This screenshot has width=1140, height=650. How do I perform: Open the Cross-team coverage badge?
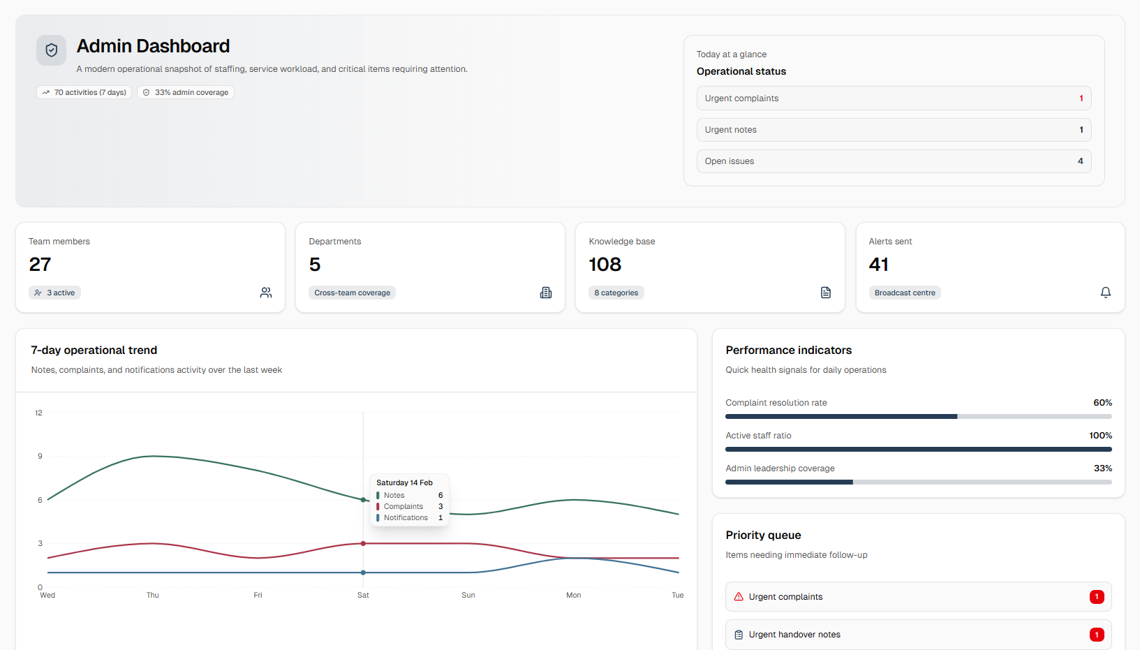pyautogui.click(x=352, y=293)
